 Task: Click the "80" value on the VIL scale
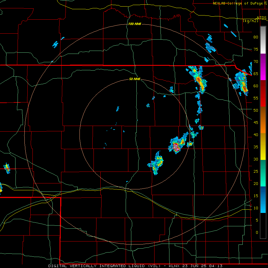(256, 37)
